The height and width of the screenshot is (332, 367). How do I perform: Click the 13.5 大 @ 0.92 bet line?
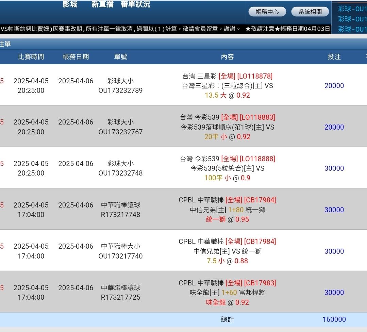227,95
